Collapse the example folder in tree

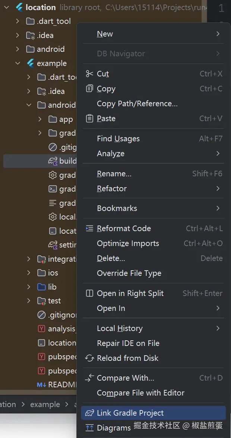pos(18,63)
